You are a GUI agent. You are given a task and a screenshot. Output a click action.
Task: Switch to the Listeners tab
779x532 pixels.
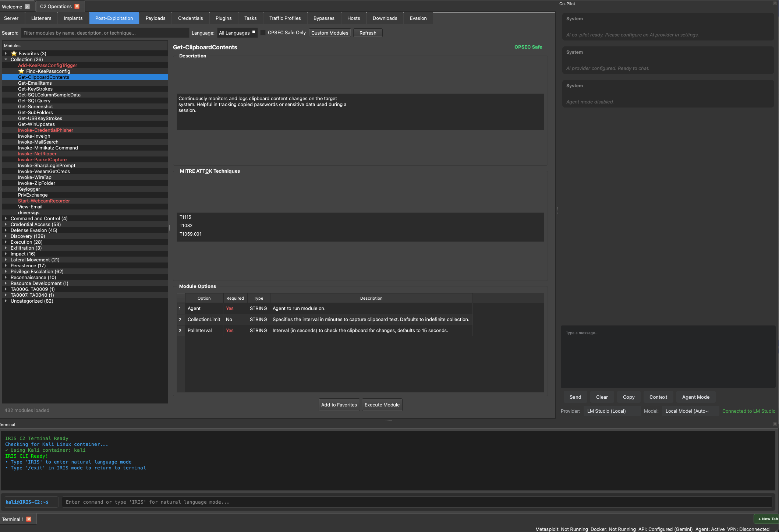[x=41, y=18]
